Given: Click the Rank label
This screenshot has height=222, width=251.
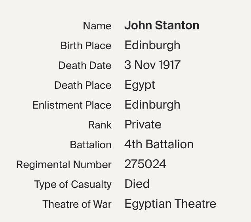Looking at the screenshot, I should pos(100,125).
